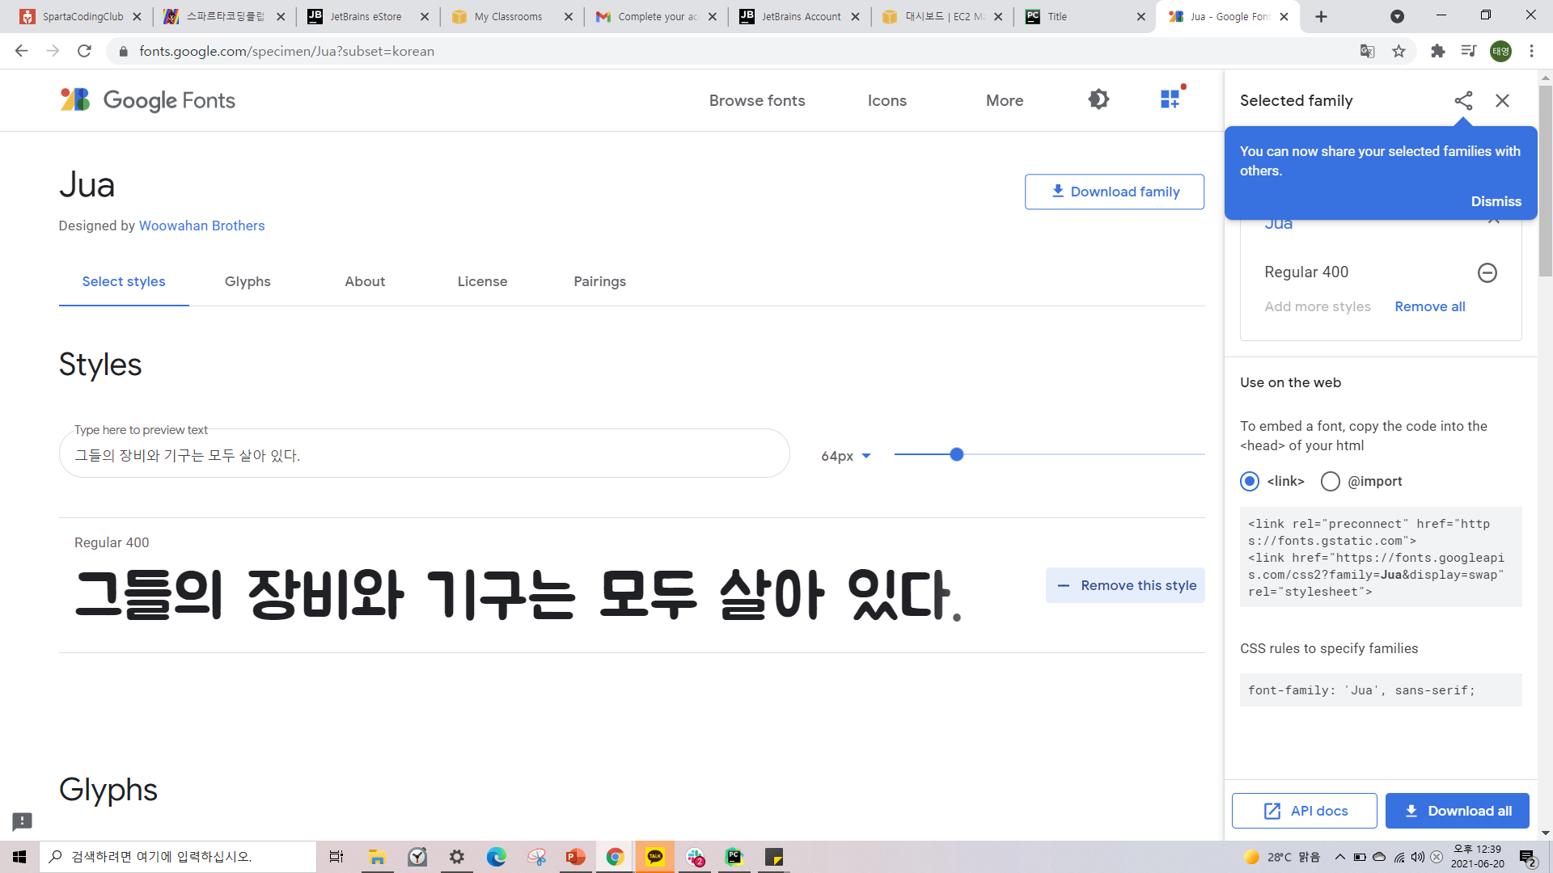Switch to the SpartaCodingClub tab

pyautogui.click(x=83, y=16)
